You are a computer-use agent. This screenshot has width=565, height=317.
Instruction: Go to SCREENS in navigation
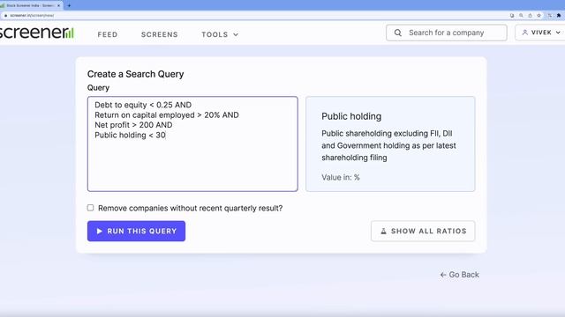coord(159,34)
